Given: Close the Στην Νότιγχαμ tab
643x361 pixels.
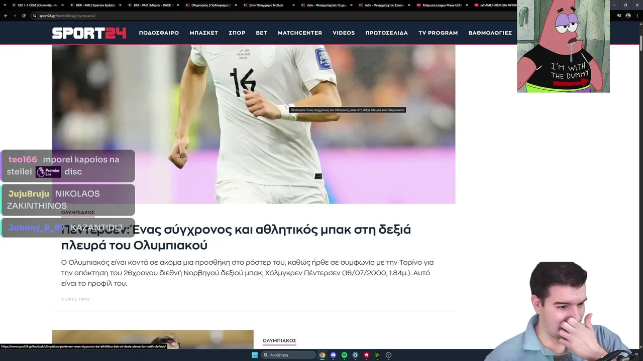Looking at the screenshot, I should click(293, 5).
